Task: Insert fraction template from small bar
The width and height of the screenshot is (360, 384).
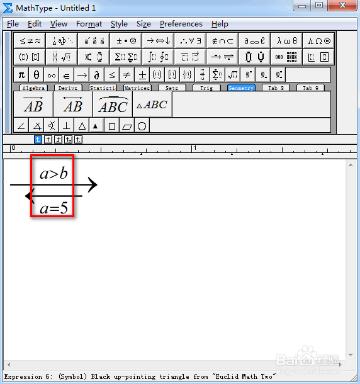Action: pyautogui.click(x=202, y=75)
